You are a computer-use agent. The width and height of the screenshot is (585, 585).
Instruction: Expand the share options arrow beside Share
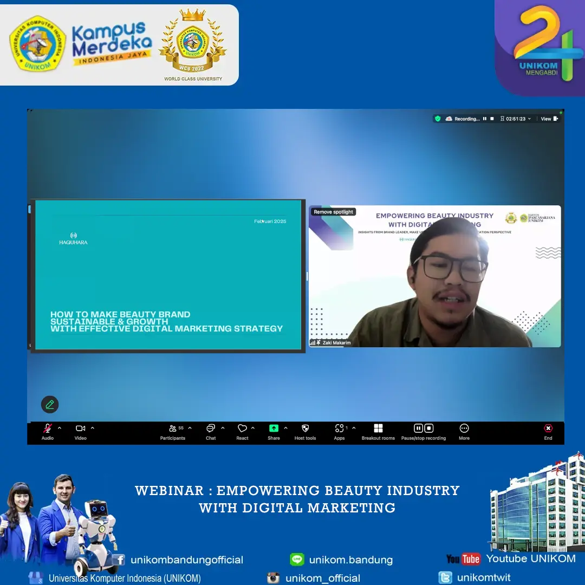(x=286, y=428)
